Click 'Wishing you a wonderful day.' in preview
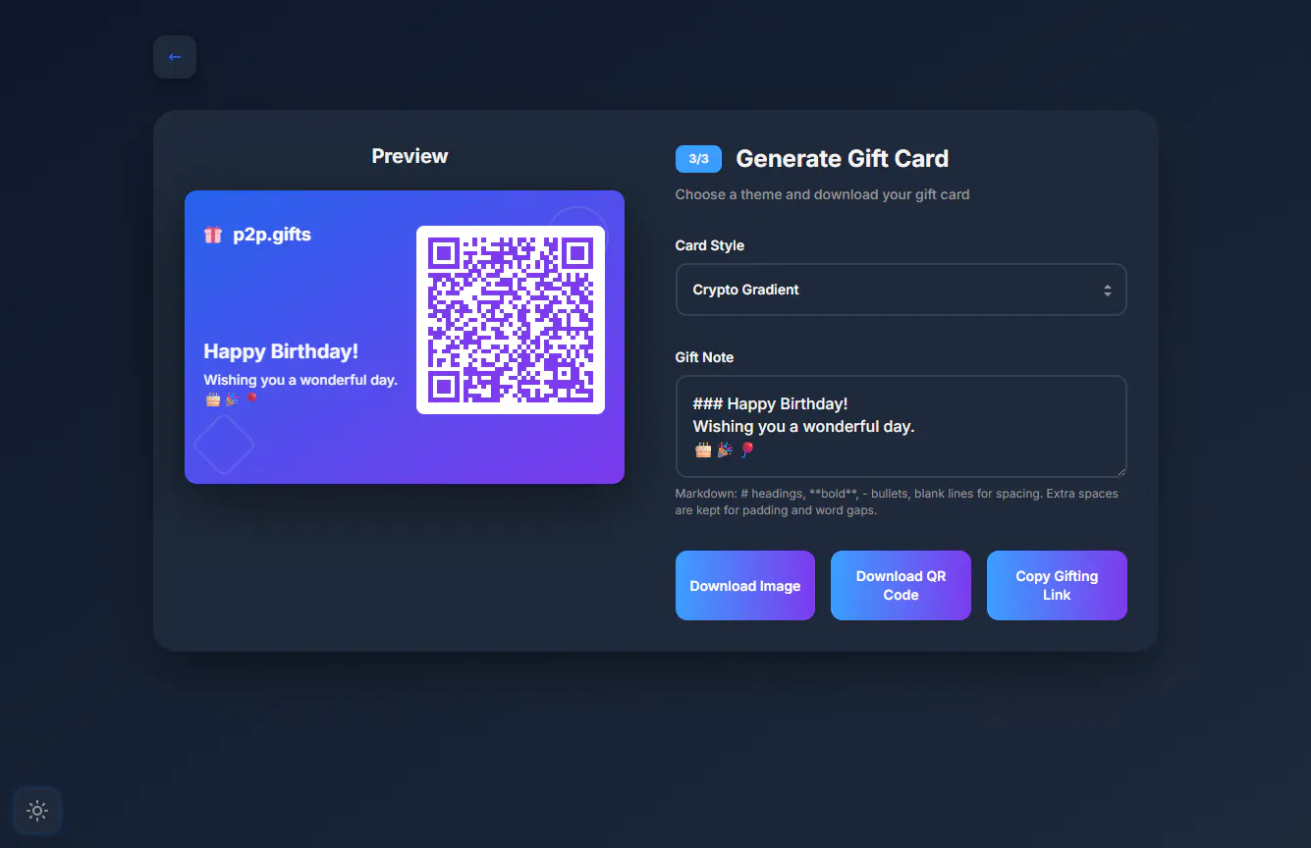 [x=300, y=380]
